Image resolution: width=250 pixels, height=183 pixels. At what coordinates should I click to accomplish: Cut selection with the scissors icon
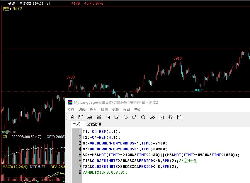click(99, 117)
